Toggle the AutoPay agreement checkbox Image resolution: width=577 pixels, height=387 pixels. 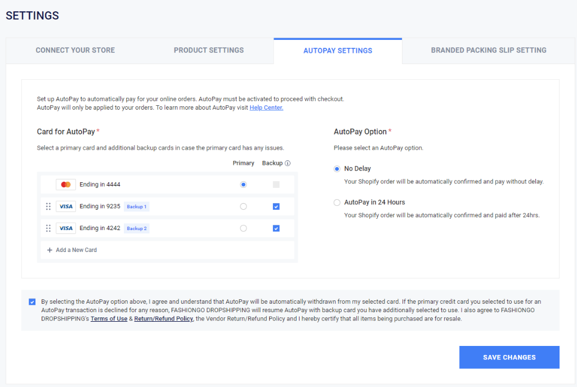(32, 301)
